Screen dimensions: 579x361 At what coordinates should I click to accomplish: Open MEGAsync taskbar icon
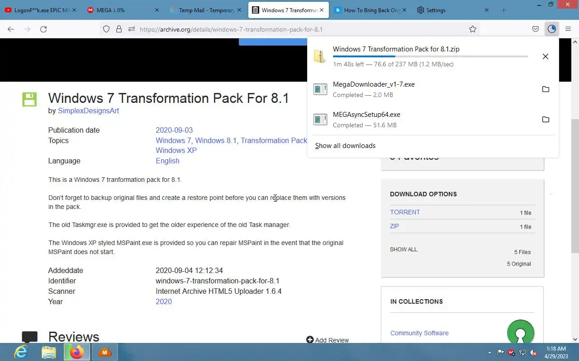coord(105,352)
